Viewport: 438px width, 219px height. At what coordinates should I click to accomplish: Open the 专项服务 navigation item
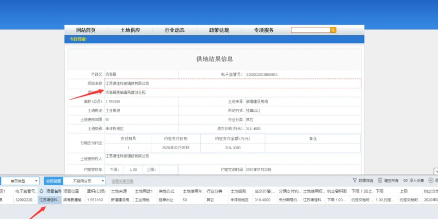(264, 30)
